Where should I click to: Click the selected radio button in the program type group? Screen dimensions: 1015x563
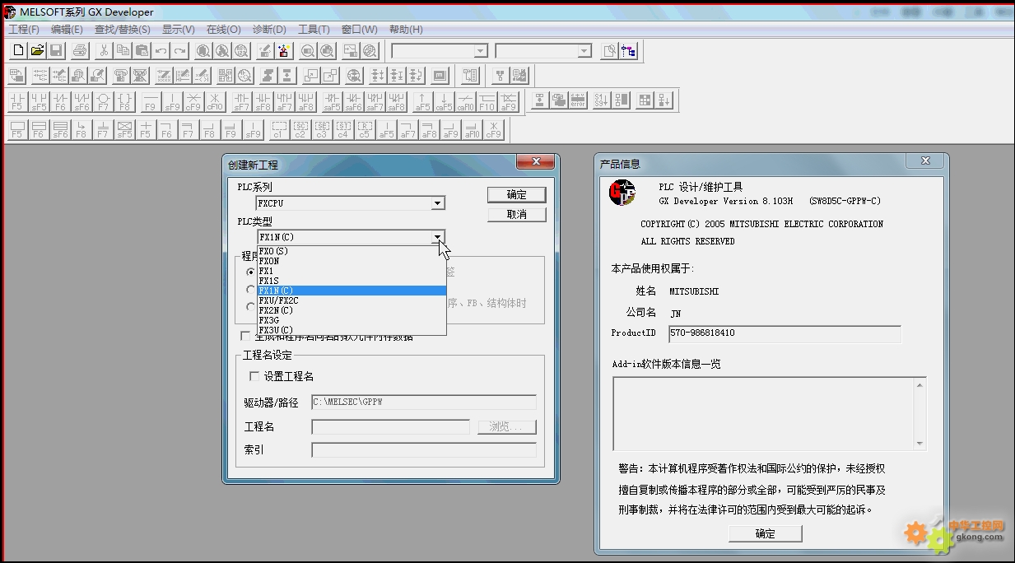pos(251,272)
